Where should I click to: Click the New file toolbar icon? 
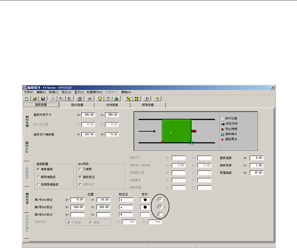[x=27, y=99]
